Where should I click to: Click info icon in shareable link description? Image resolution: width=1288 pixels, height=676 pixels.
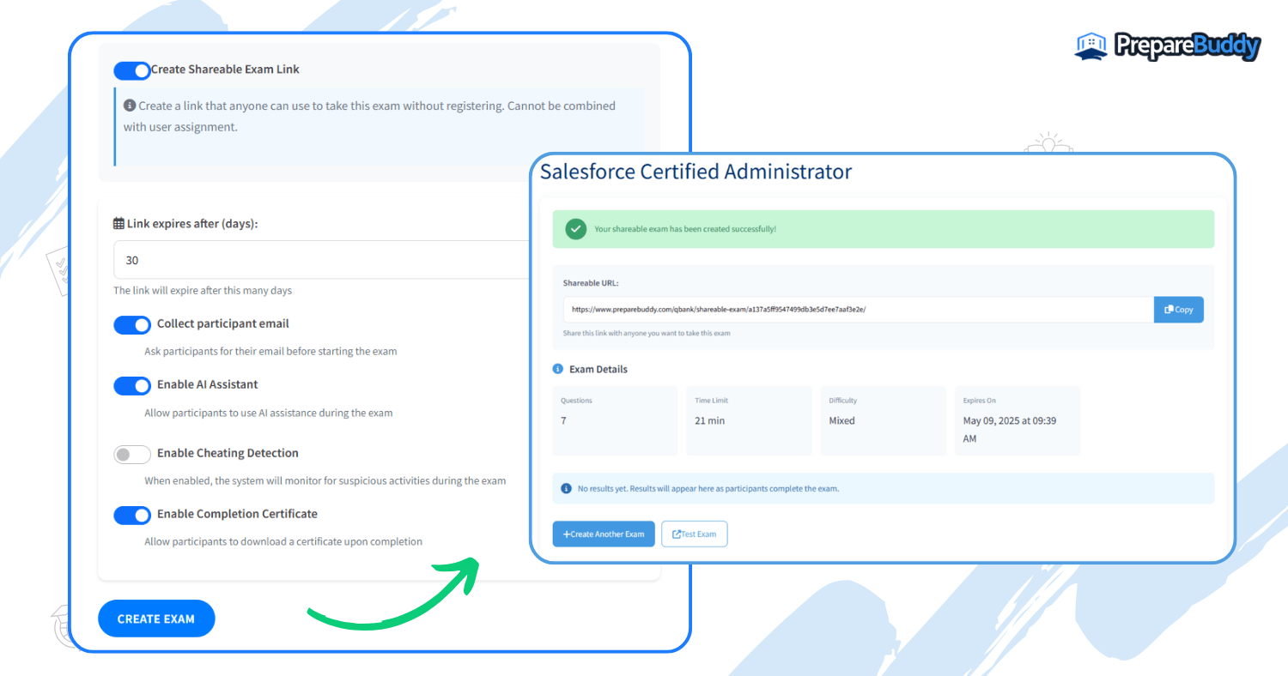tap(130, 106)
